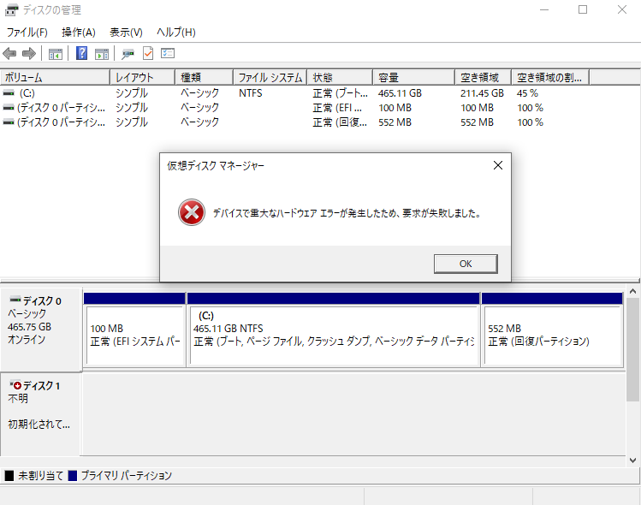The image size is (641, 505).
Task: Click the Forward arrow toolbar icon
Action: tap(29, 53)
